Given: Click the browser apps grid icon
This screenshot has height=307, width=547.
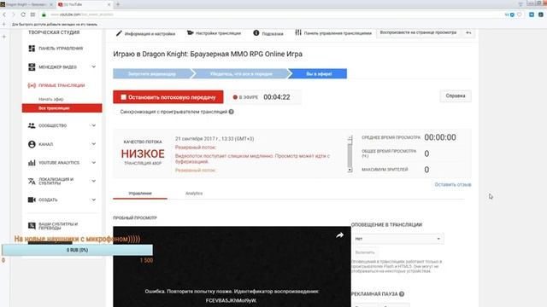Looking at the screenshot, I should [32, 14].
